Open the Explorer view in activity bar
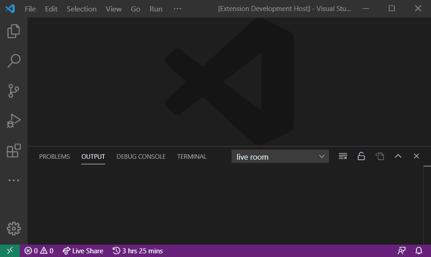Screen dimensions: 431x257 point(13,31)
